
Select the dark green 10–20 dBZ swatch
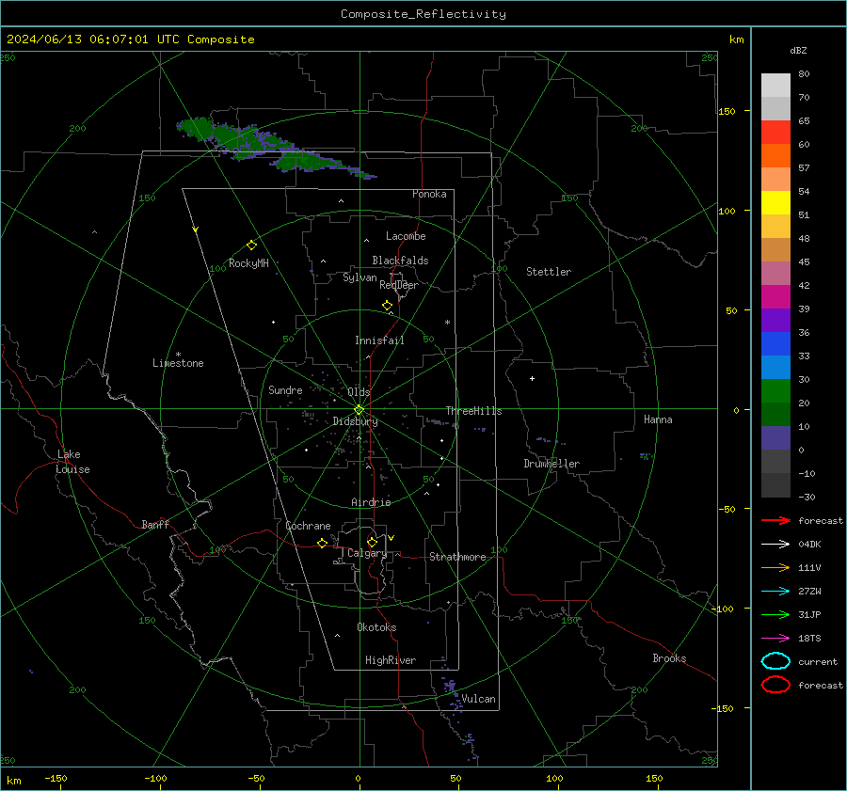click(x=775, y=414)
